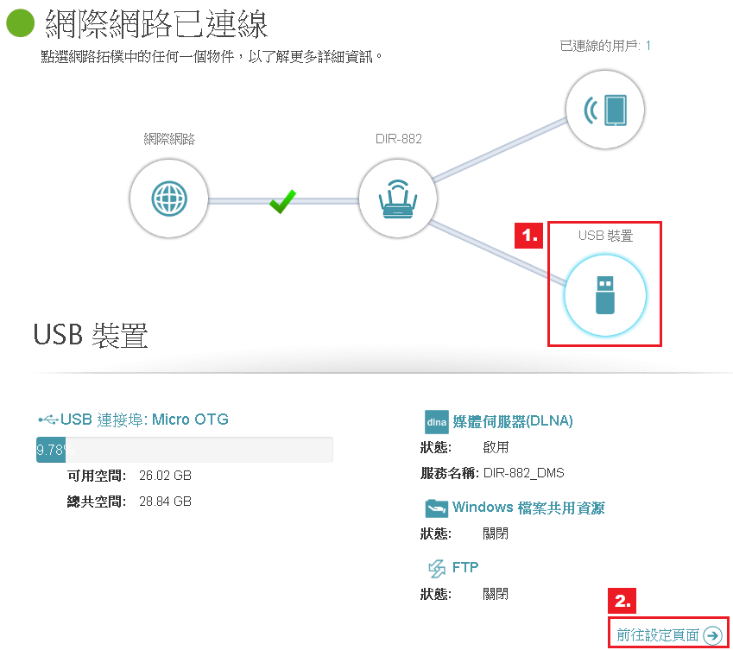
Task: Click the 9.78% USB usage bar
Action: click(184, 450)
